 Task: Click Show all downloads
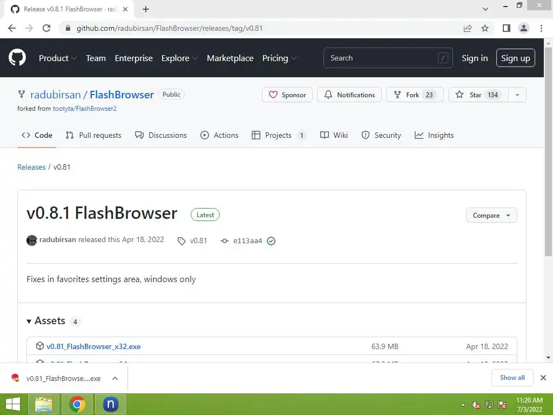point(512,378)
